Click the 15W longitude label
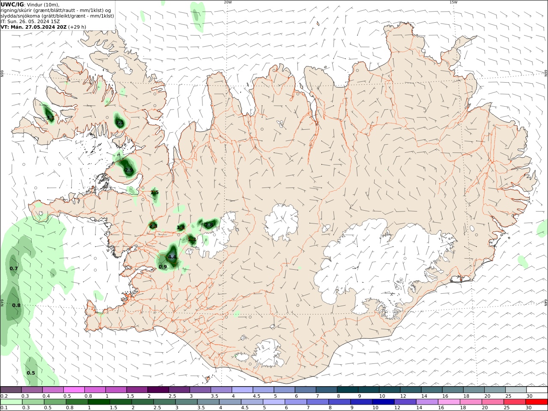This screenshot has height=411, width=548. click(x=453, y=2)
